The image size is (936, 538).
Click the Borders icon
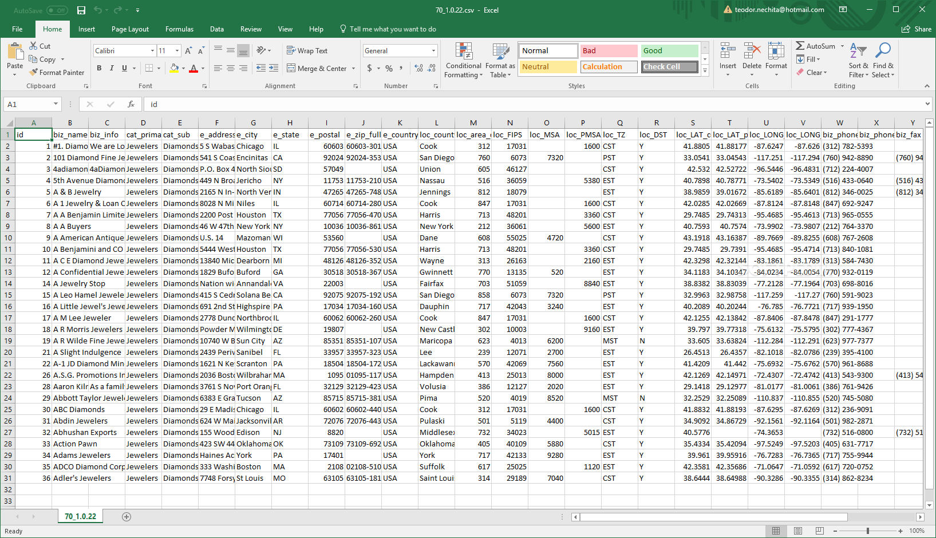click(x=149, y=68)
